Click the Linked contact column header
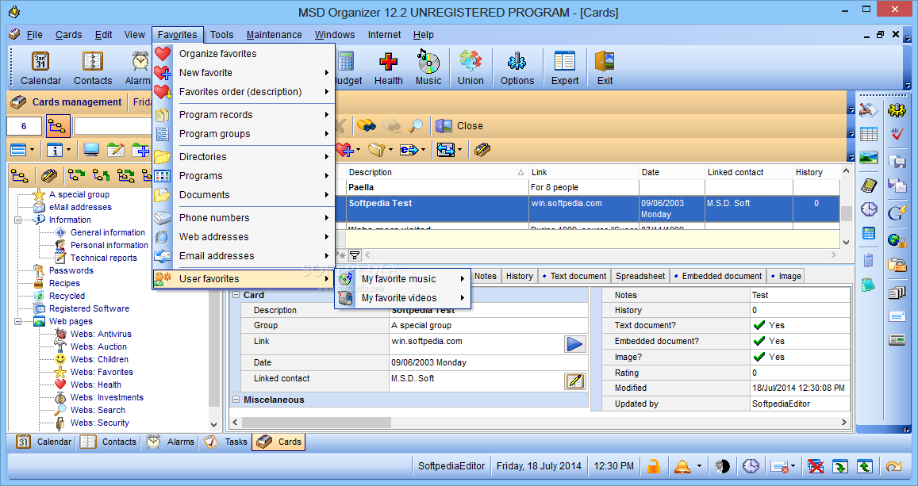This screenshot has width=918, height=486. [748, 172]
